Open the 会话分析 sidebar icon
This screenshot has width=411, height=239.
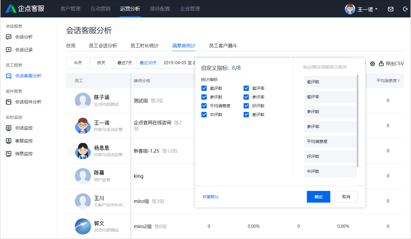click(x=9, y=37)
